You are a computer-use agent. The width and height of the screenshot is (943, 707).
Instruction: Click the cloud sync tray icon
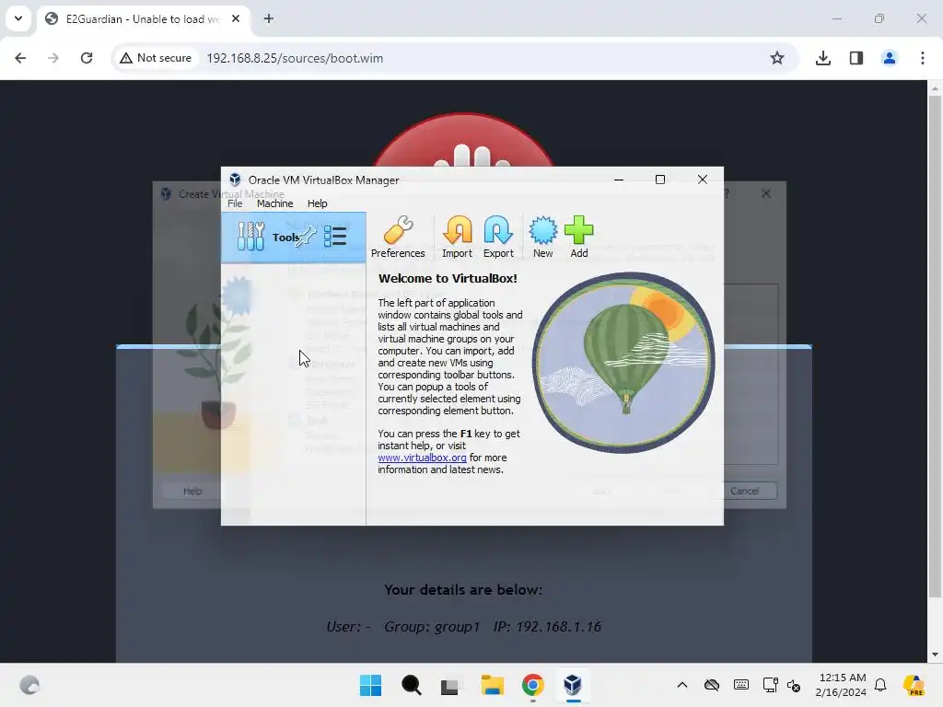point(712,685)
